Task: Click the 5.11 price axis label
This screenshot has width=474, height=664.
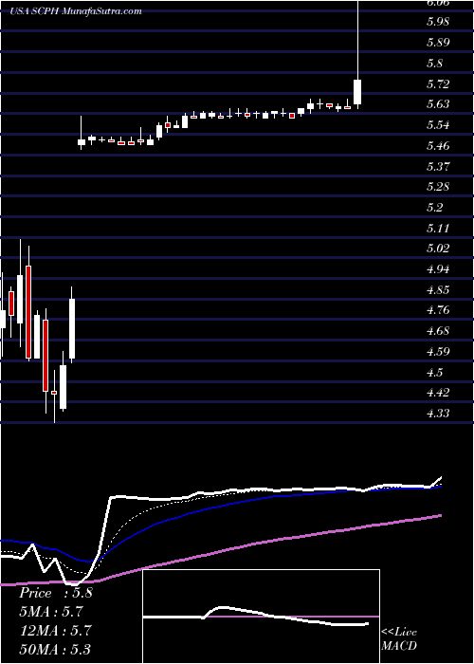Action: click(x=438, y=229)
